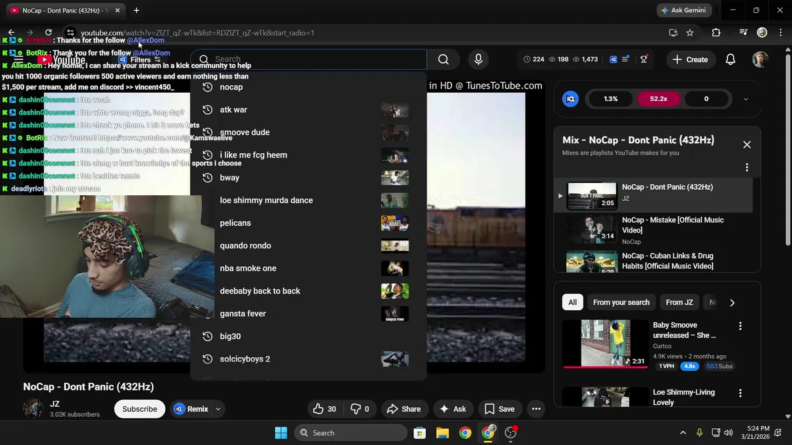Open the YouTube account avatar menu
This screenshot has height=445, width=792.
[760, 59]
